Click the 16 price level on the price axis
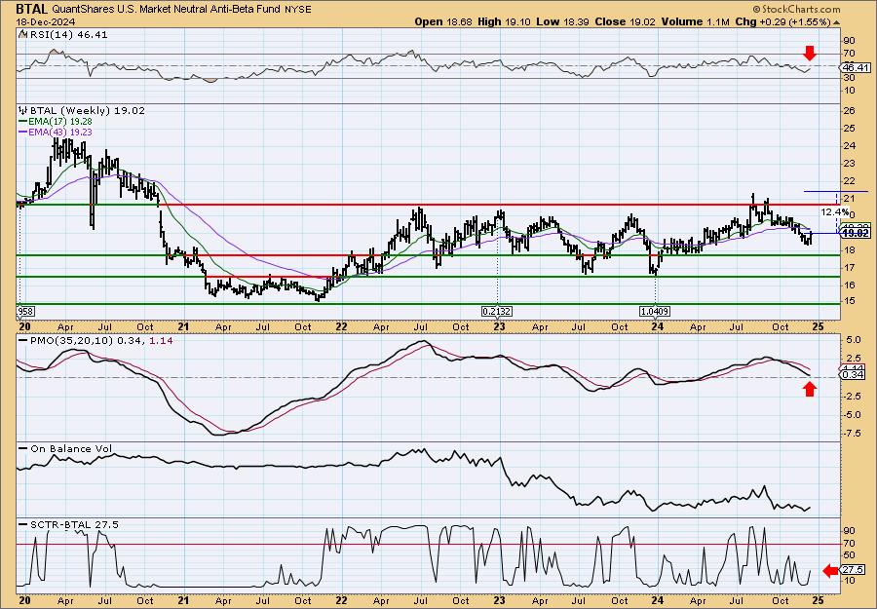Screen dimensions: 877x609 (849, 285)
